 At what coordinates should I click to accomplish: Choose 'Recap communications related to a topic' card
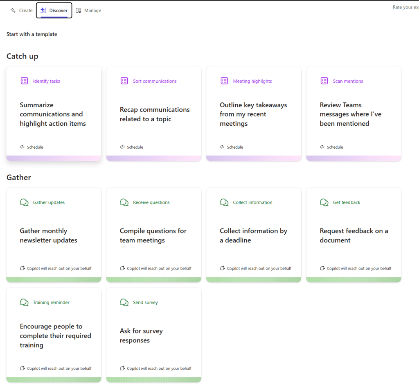coord(154,114)
